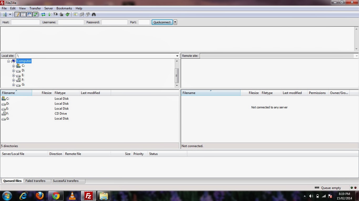Open the Transfer menu
The height and width of the screenshot is (201, 359).
click(35, 8)
